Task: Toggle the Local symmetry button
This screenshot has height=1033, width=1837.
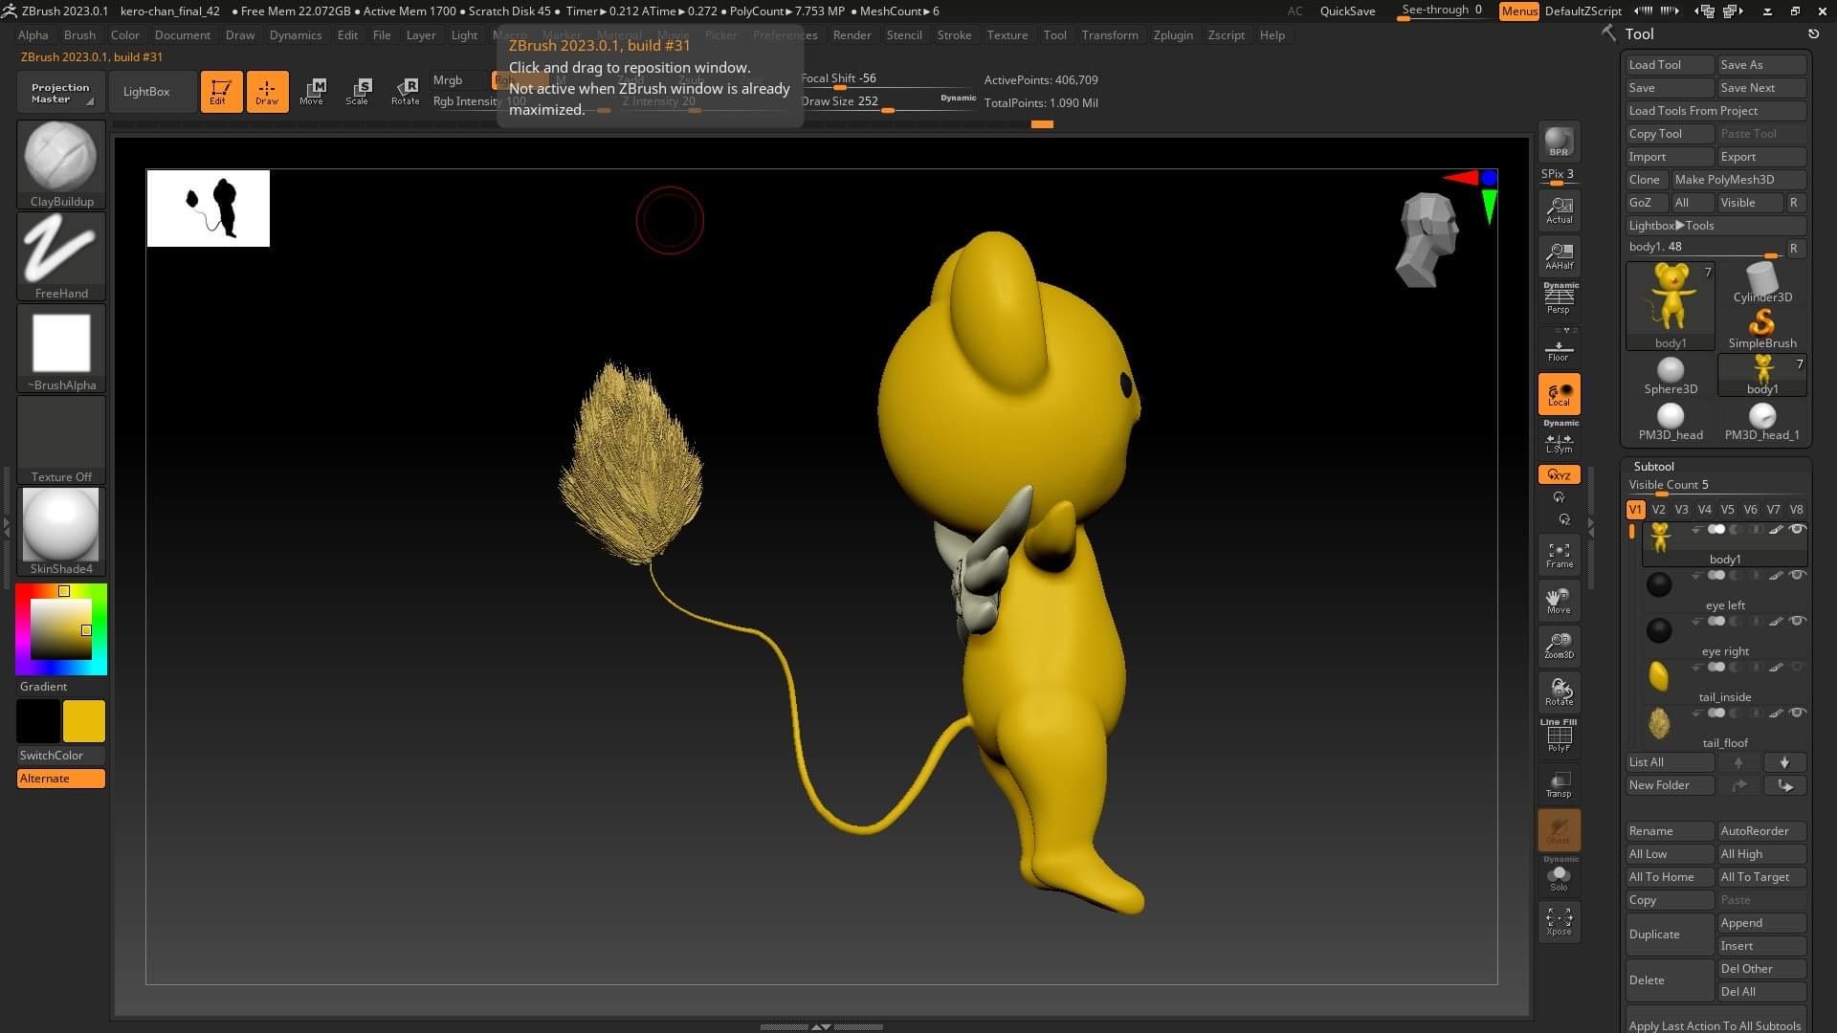Action: pyautogui.click(x=1559, y=394)
